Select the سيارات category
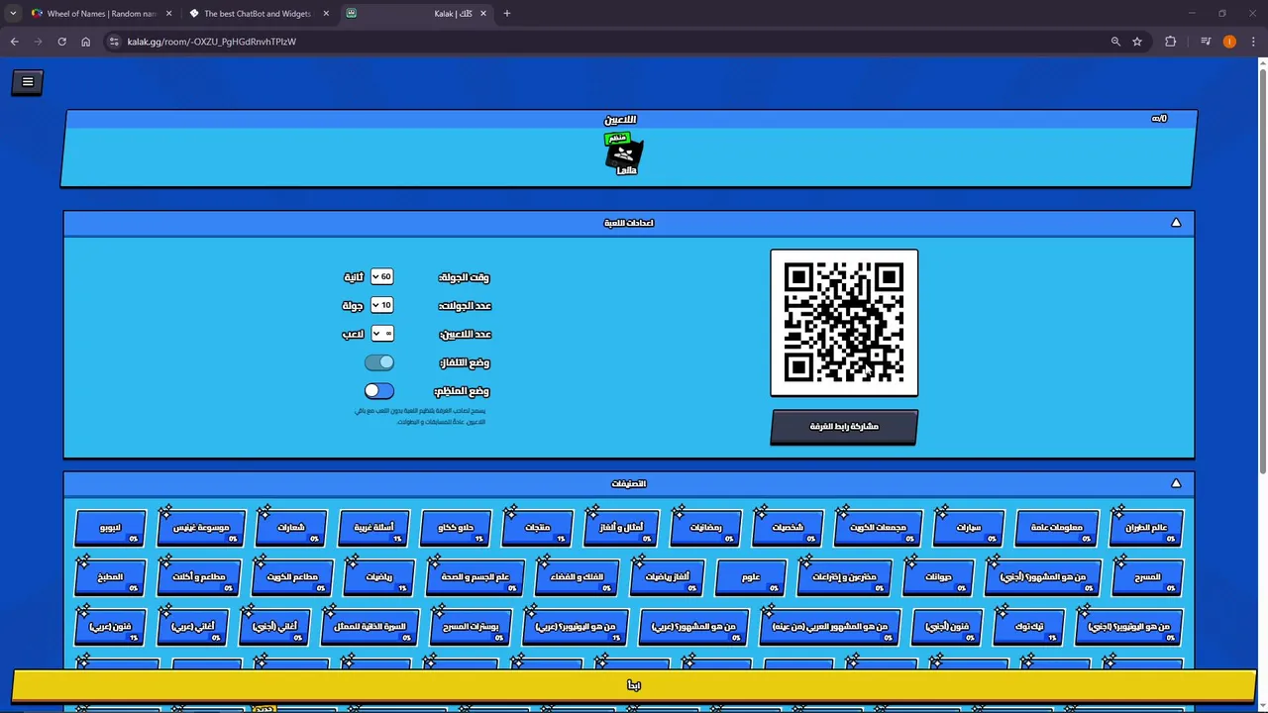The image size is (1268, 713). click(968, 528)
